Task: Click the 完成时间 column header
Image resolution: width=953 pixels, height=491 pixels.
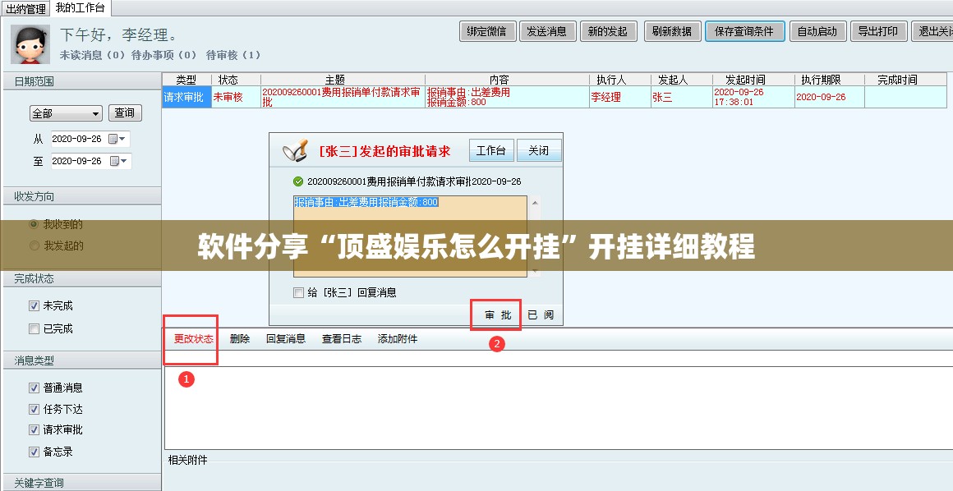Action: [x=905, y=80]
